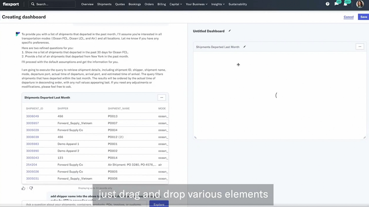Expand the Capital menu
Screen dimensions: 369x207
point(176,4)
